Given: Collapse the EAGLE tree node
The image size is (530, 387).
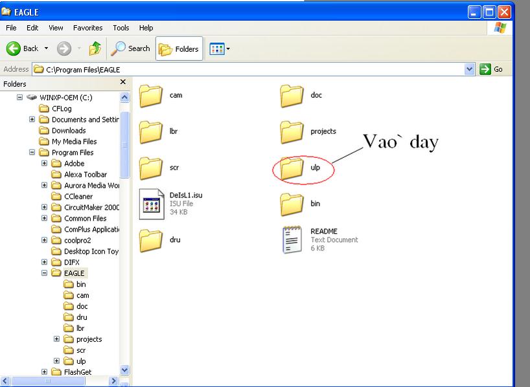Looking at the screenshot, I should click(x=44, y=273).
